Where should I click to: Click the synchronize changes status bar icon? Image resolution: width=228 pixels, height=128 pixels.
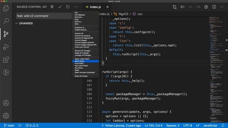tap(20, 126)
